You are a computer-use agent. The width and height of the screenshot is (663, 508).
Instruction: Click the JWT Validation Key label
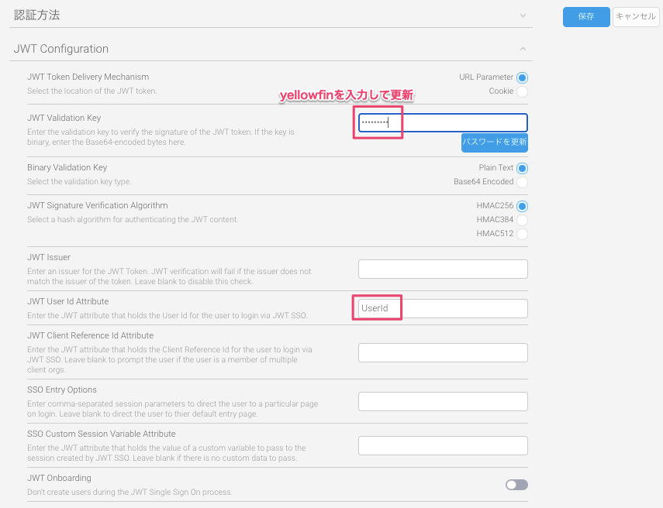click(64, 118)
